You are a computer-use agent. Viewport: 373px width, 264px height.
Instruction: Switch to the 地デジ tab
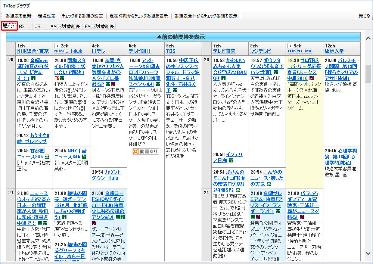coord(9,26)
